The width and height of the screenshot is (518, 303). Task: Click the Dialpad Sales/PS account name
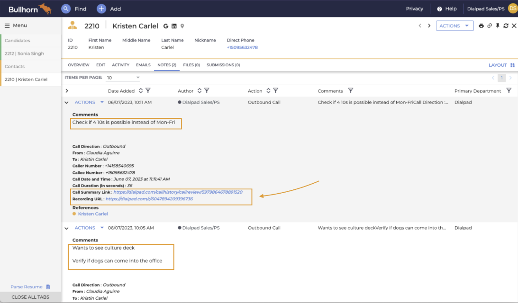pyautogui.click(x=486, y=9)
